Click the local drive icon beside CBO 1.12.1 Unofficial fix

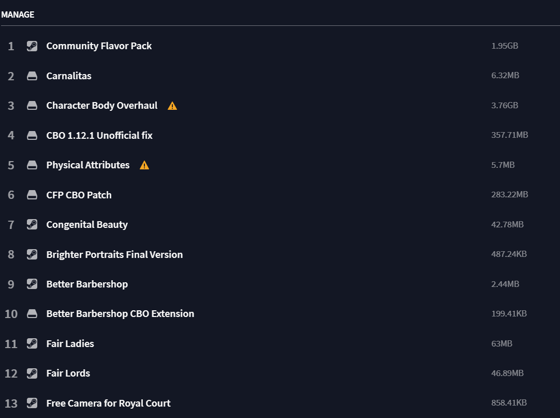point(32,136)
